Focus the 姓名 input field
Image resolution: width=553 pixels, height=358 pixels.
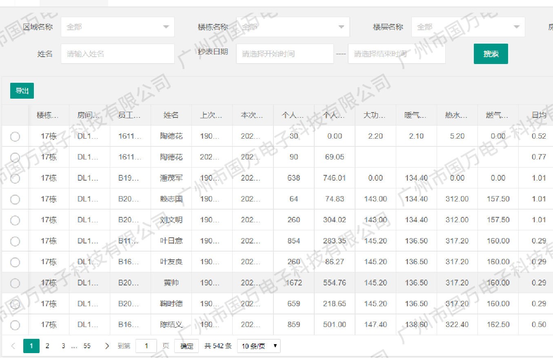tap(118, 54)
